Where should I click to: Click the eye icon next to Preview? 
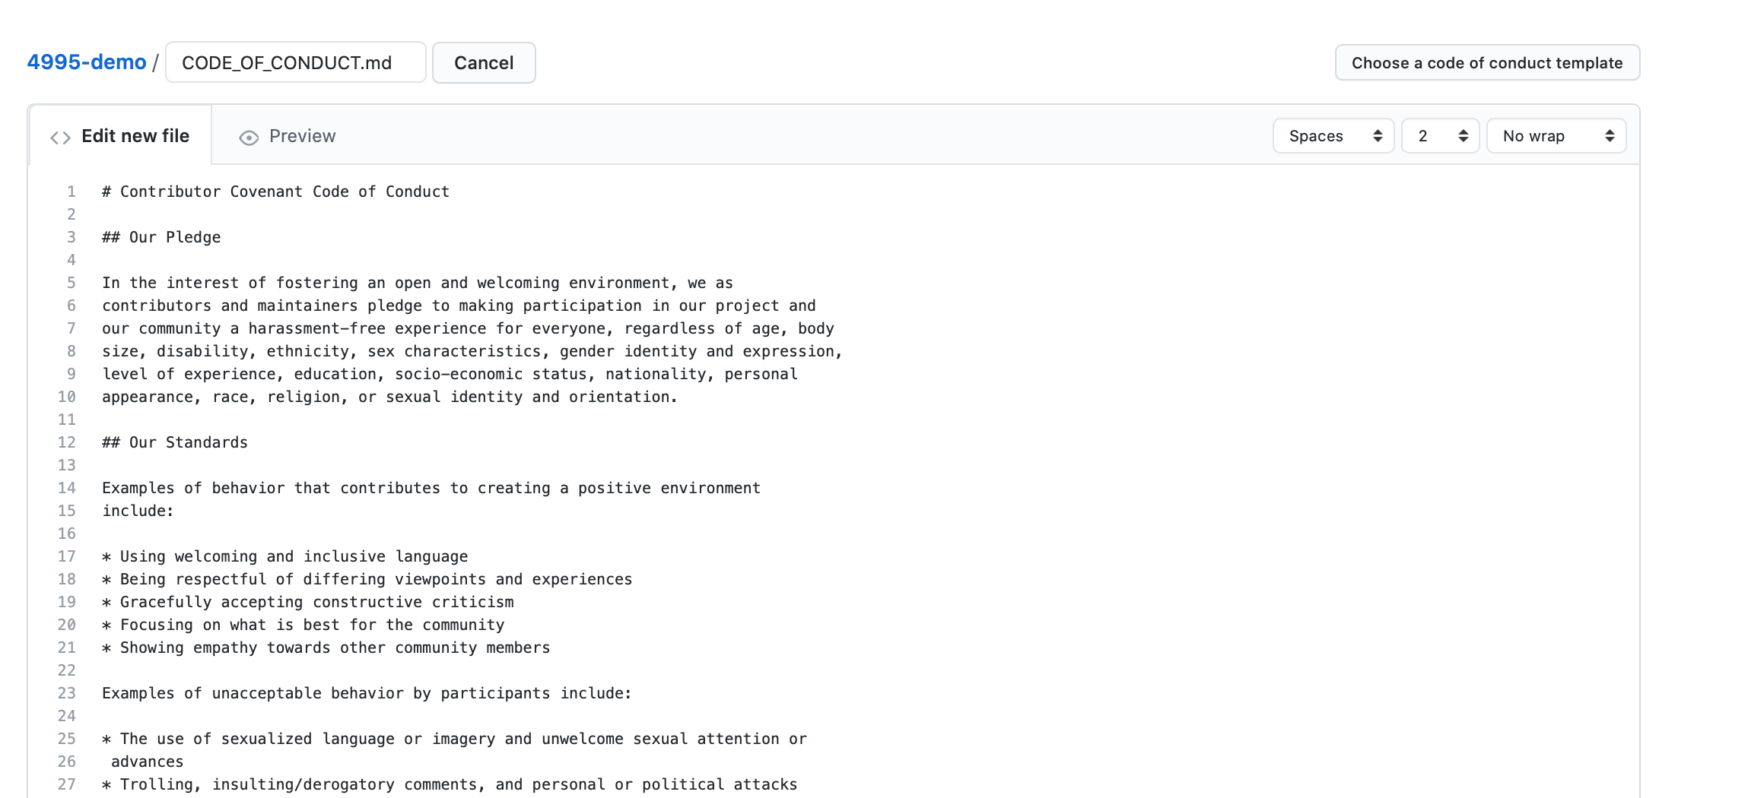tap(249, 138)
